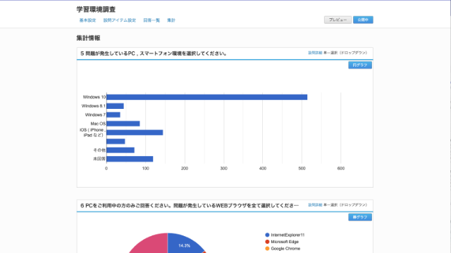The width and height of the screenshot is (451, 253).
Task: Click the 未回答 bar
Action: tap(130, 159)
